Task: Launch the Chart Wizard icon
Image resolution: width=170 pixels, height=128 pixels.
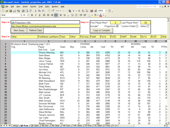Action: [92, 11]
